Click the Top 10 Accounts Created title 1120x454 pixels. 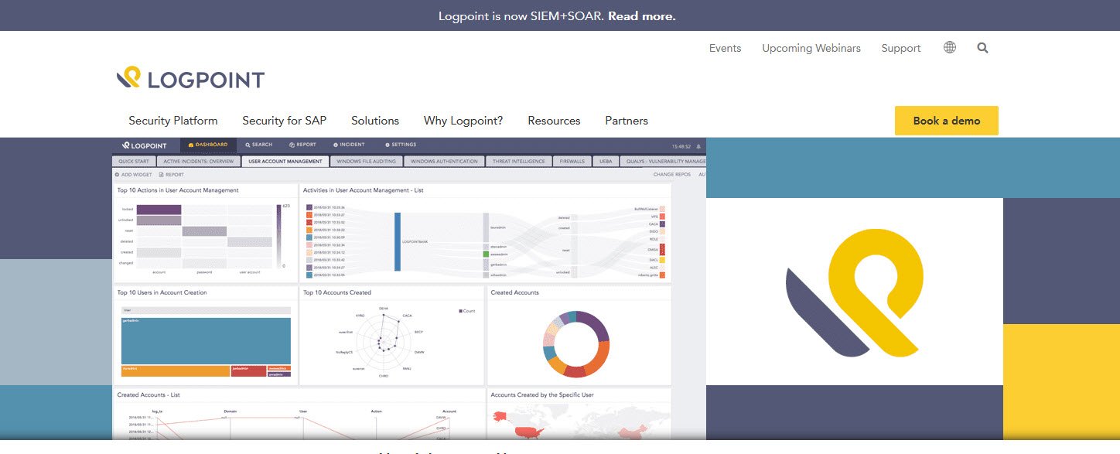[x=337, y=292]
